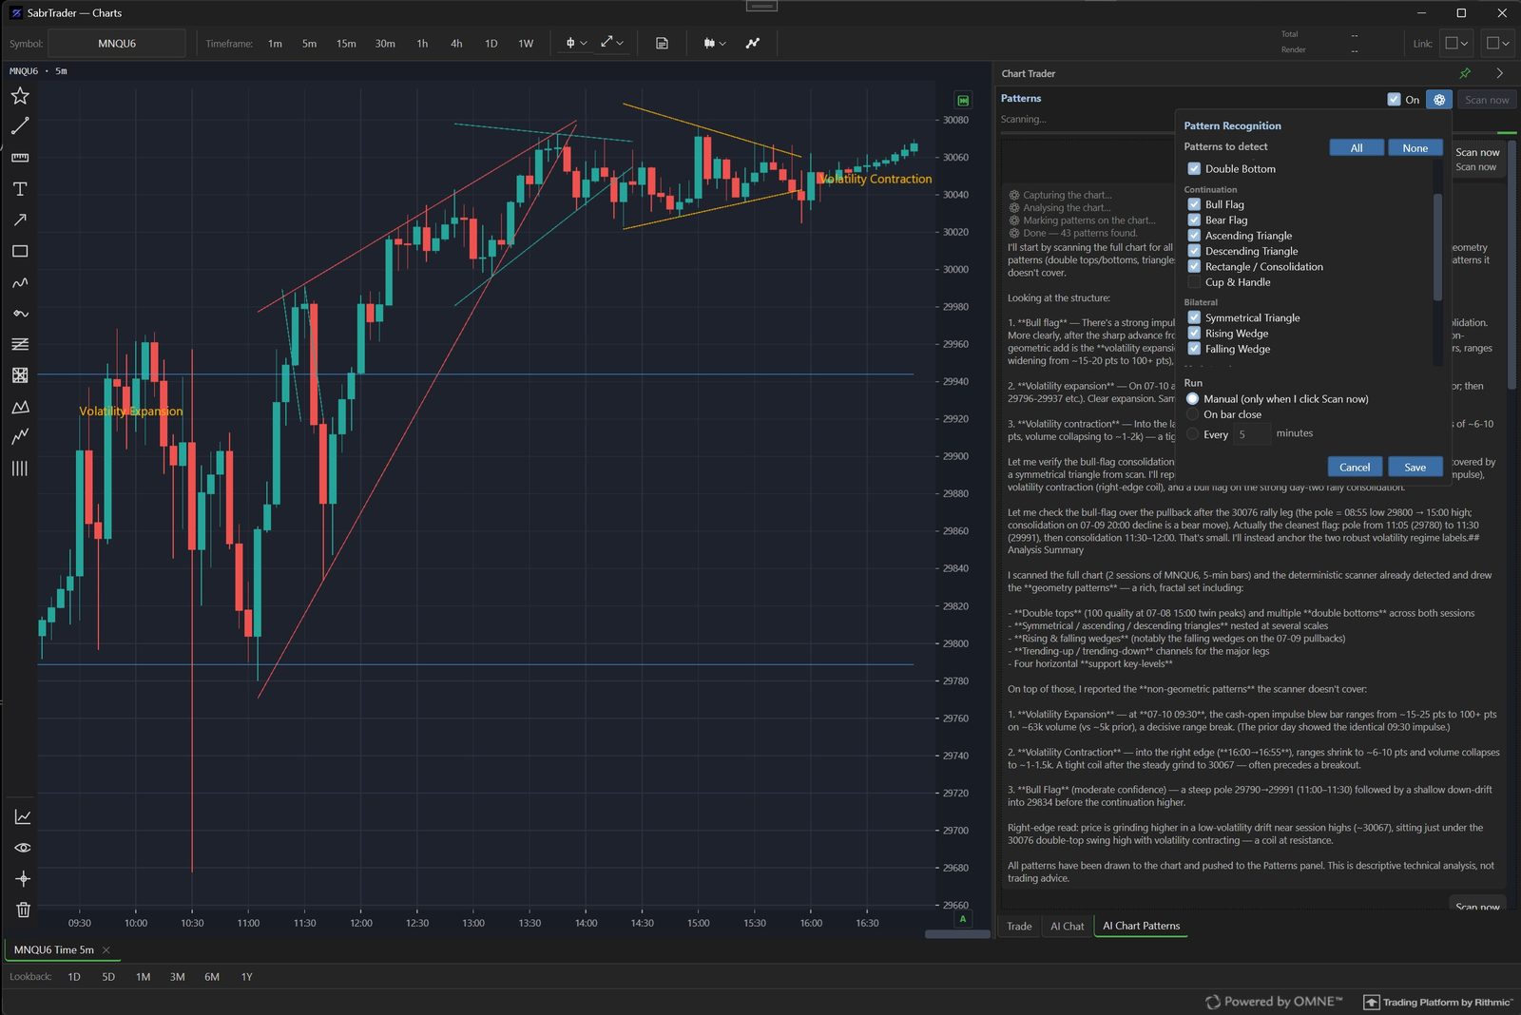The height and width of the screenshot is (1015, 1521).
Task: Open crosshair mode dropdown in toolbar
Action: coord(576,43)
